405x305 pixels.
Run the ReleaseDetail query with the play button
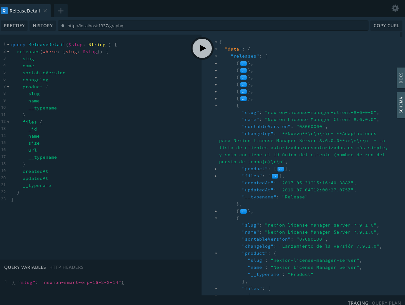point(202,48)
